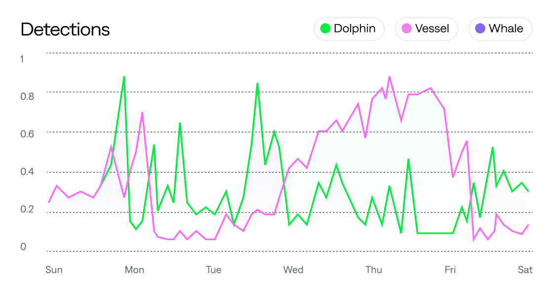Image resolution: width=553 pixels, height=292 pixels.
Task: Click the right endpoint of green Dolphin line
Action: click(529, 191)
